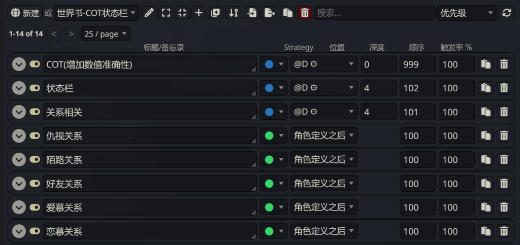Delete the world book with the red trash icon
Screen dimensions: 520x245
point(305,13)
